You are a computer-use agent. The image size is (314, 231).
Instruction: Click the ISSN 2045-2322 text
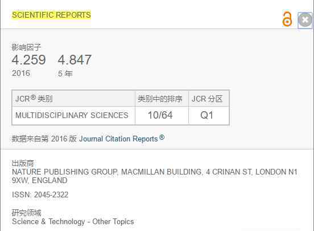(40, 194)
